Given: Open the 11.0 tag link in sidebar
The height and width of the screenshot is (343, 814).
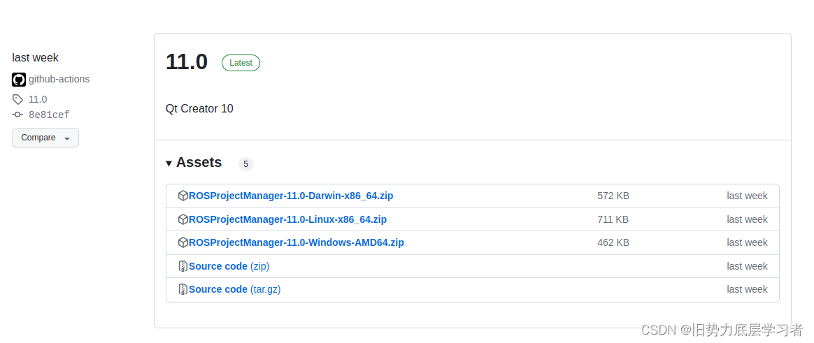Looking at the screenshot, I should click(38, 99).
